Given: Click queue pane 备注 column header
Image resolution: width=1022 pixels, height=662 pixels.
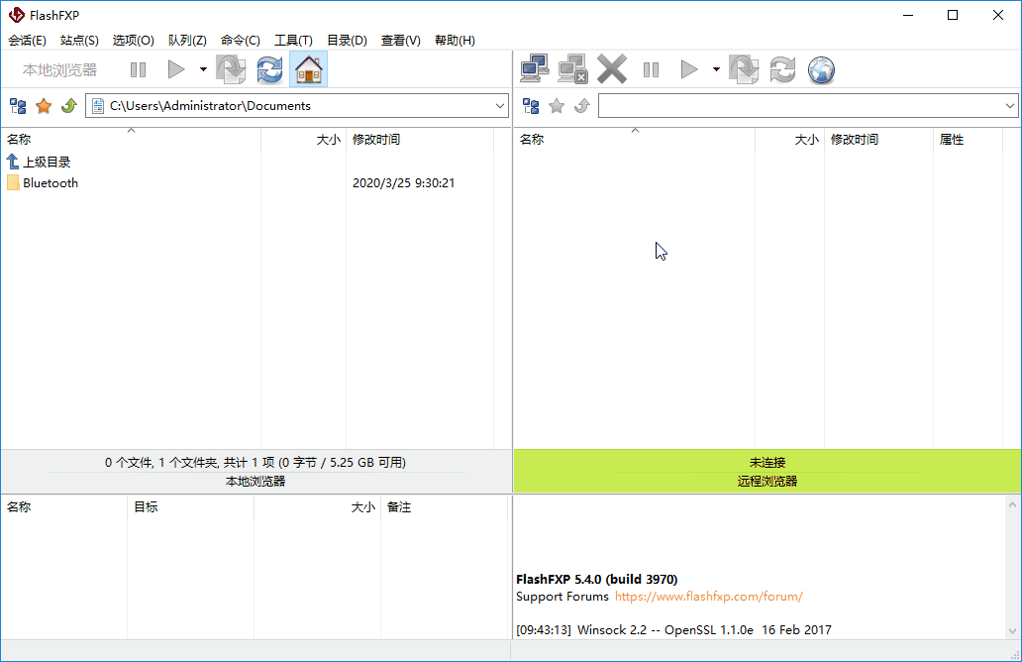Looking at the screenshot, I should [x=444, y=506].
